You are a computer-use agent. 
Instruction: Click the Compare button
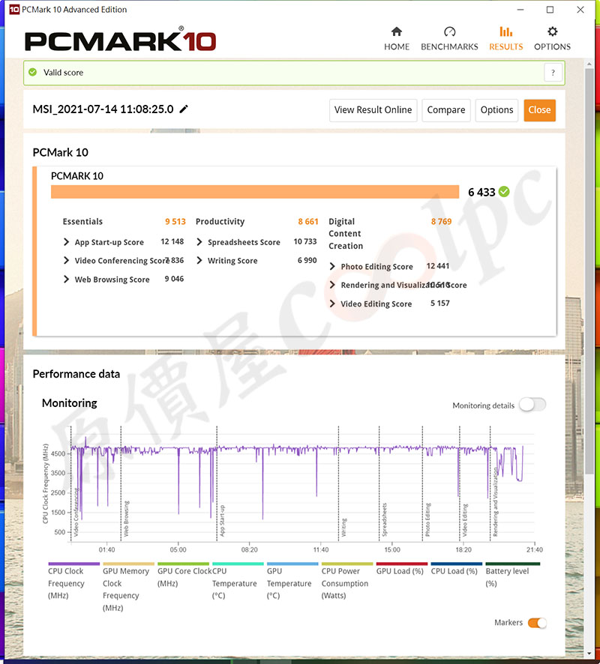click(x=446, y=110)
